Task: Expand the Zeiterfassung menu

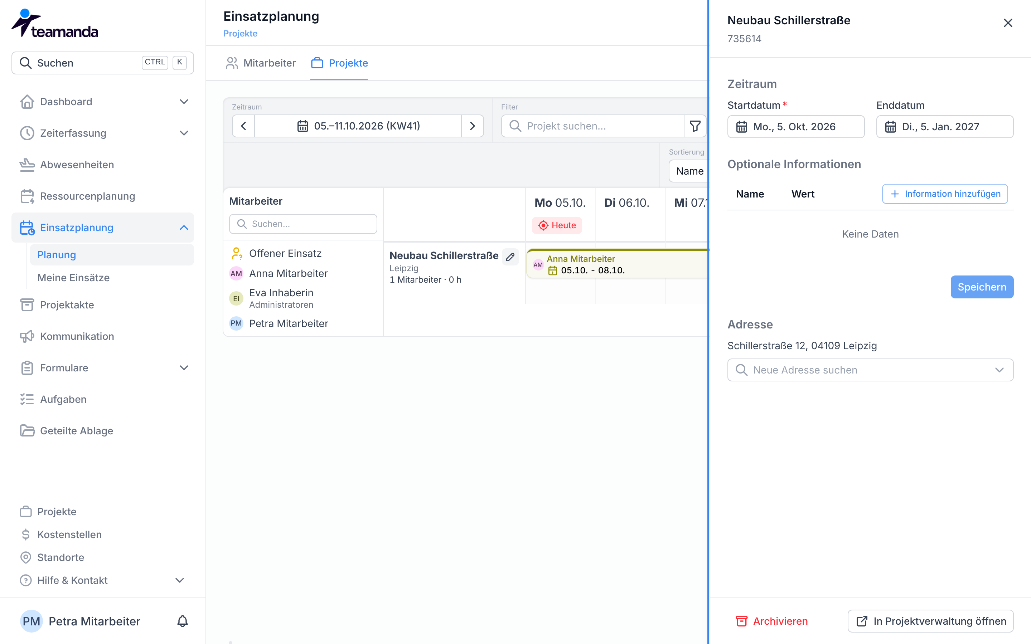Action: (x=184, y=133)
